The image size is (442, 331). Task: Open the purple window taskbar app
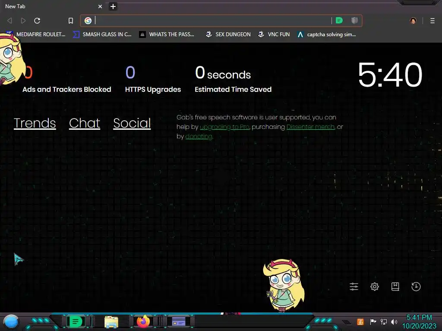tap(179, 322)
